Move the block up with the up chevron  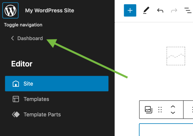tap(173, 107)
